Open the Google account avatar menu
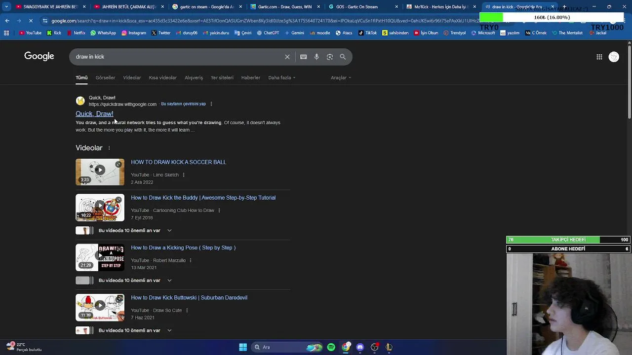The width and height of the screenshot is (632, 355). coord(614,57)
